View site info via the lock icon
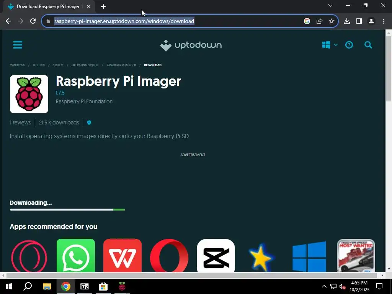Screen dimensions: 392x294 pyautogui.click(x=48, y=21)
